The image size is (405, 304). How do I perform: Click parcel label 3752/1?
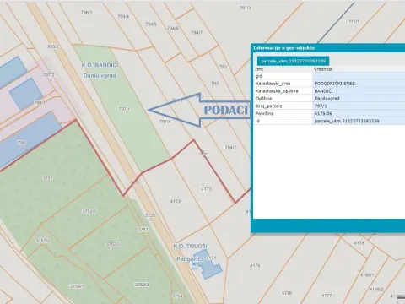point(89,211)
